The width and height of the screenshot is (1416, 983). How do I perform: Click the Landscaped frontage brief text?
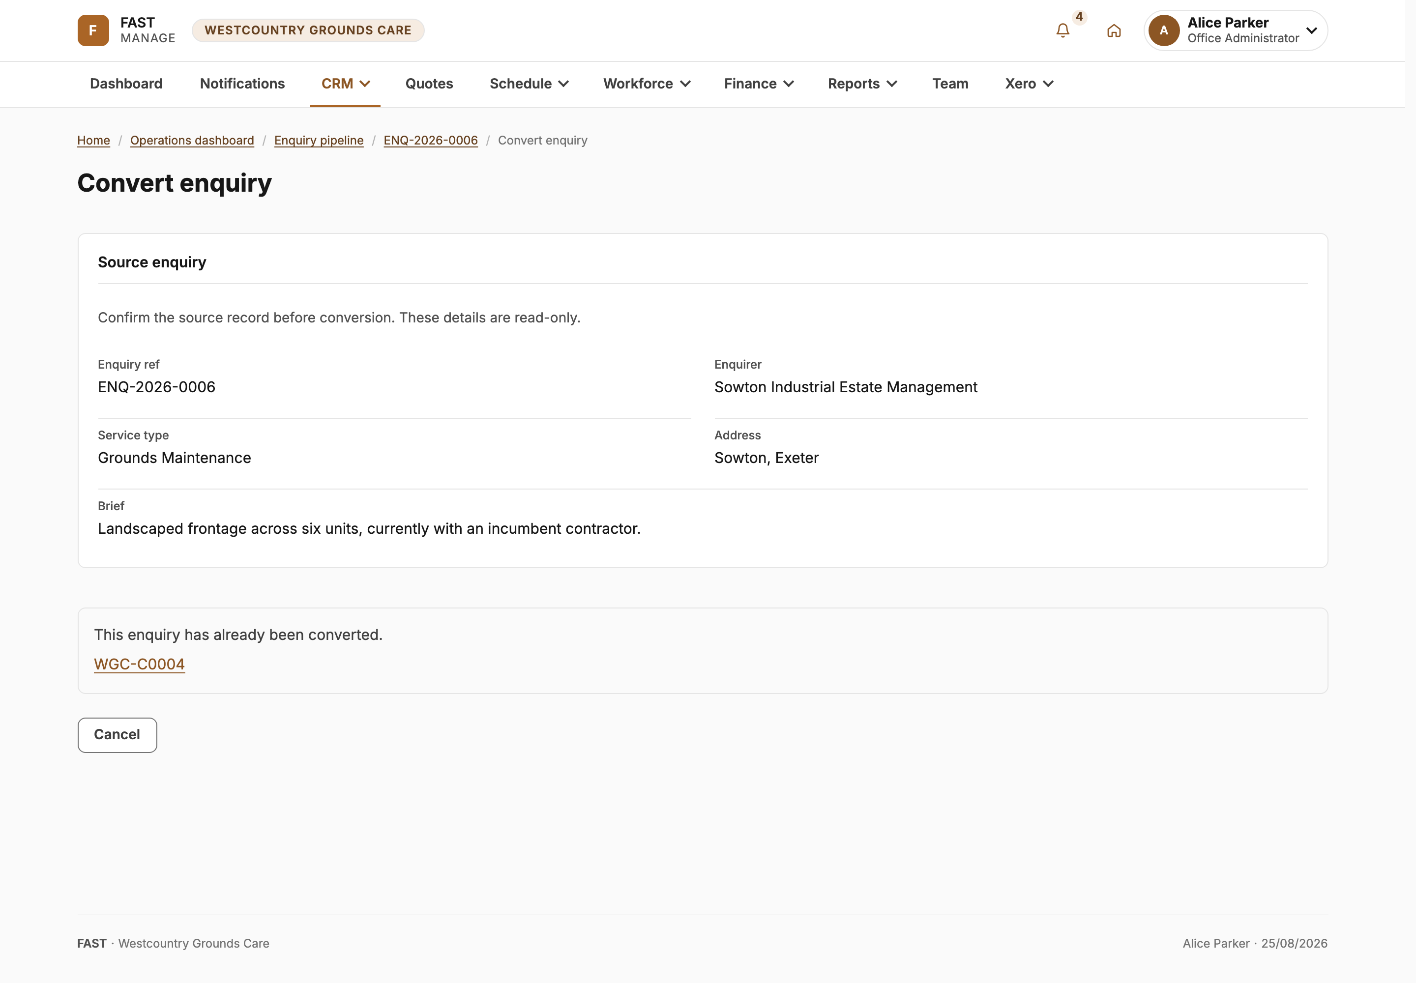click(369, 528)
